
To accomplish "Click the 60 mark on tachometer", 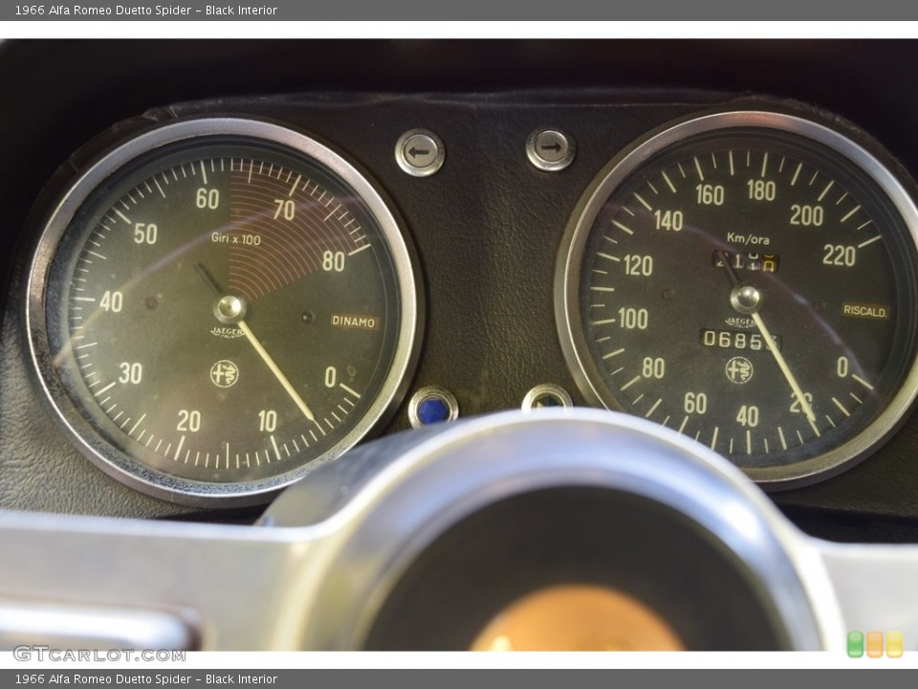I will point(208,199).
